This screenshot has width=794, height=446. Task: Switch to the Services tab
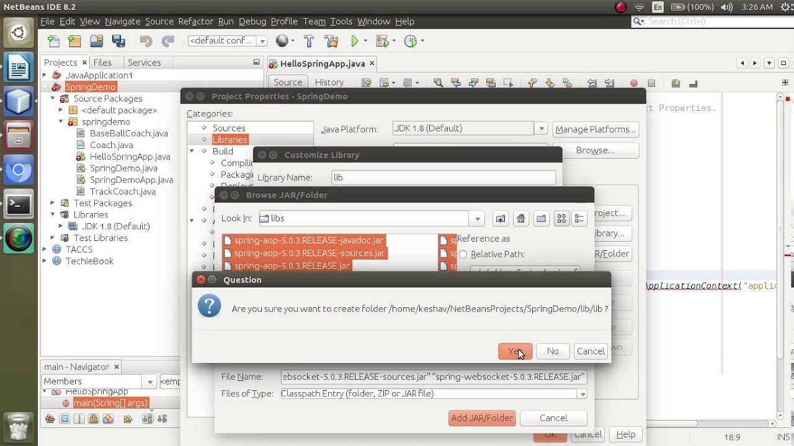(144, 63)
